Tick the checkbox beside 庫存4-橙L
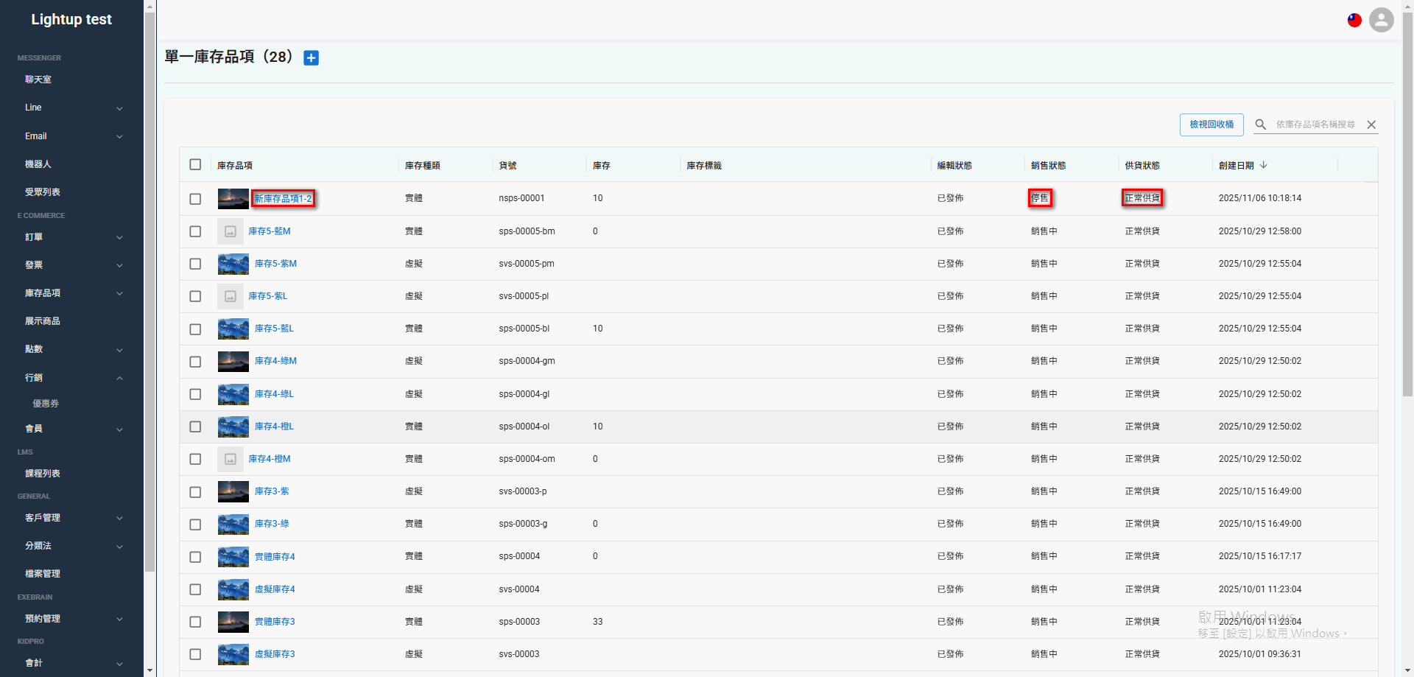1414x677 pixels. [195, 427]
